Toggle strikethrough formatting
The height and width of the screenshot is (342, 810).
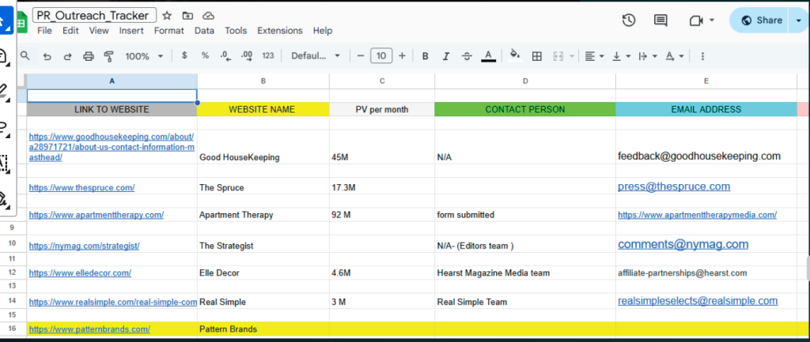point(467,56)
